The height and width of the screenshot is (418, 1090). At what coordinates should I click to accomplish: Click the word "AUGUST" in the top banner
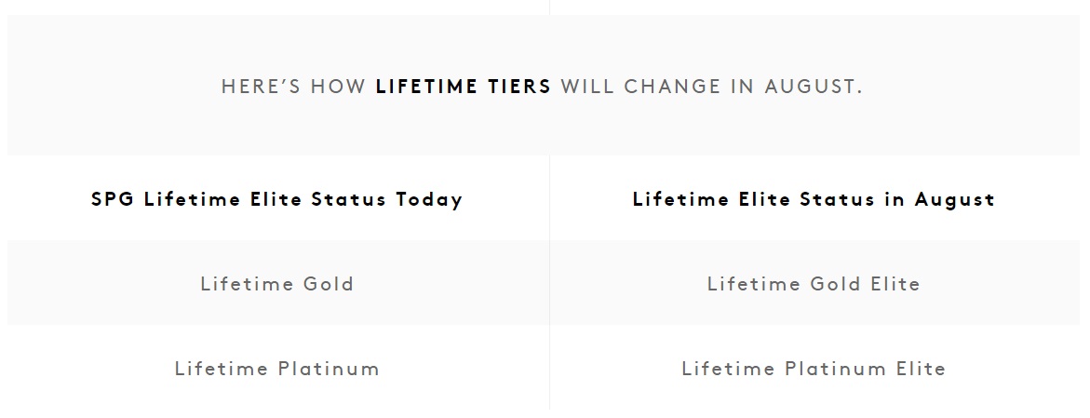coord(813,87)
